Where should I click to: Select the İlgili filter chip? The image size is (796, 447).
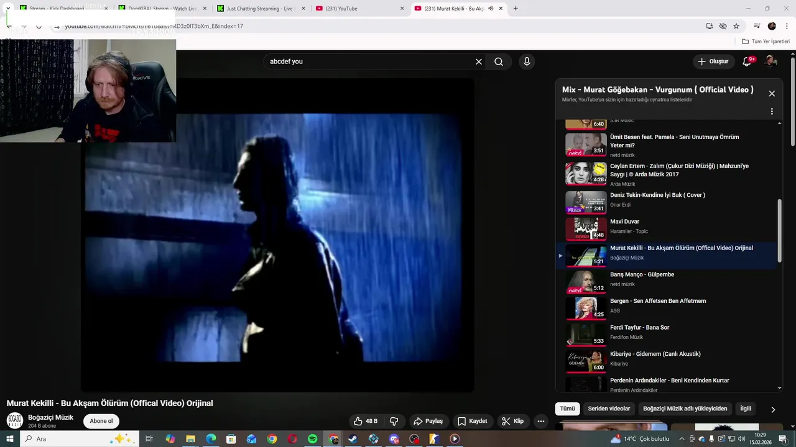tap(746, 409)
